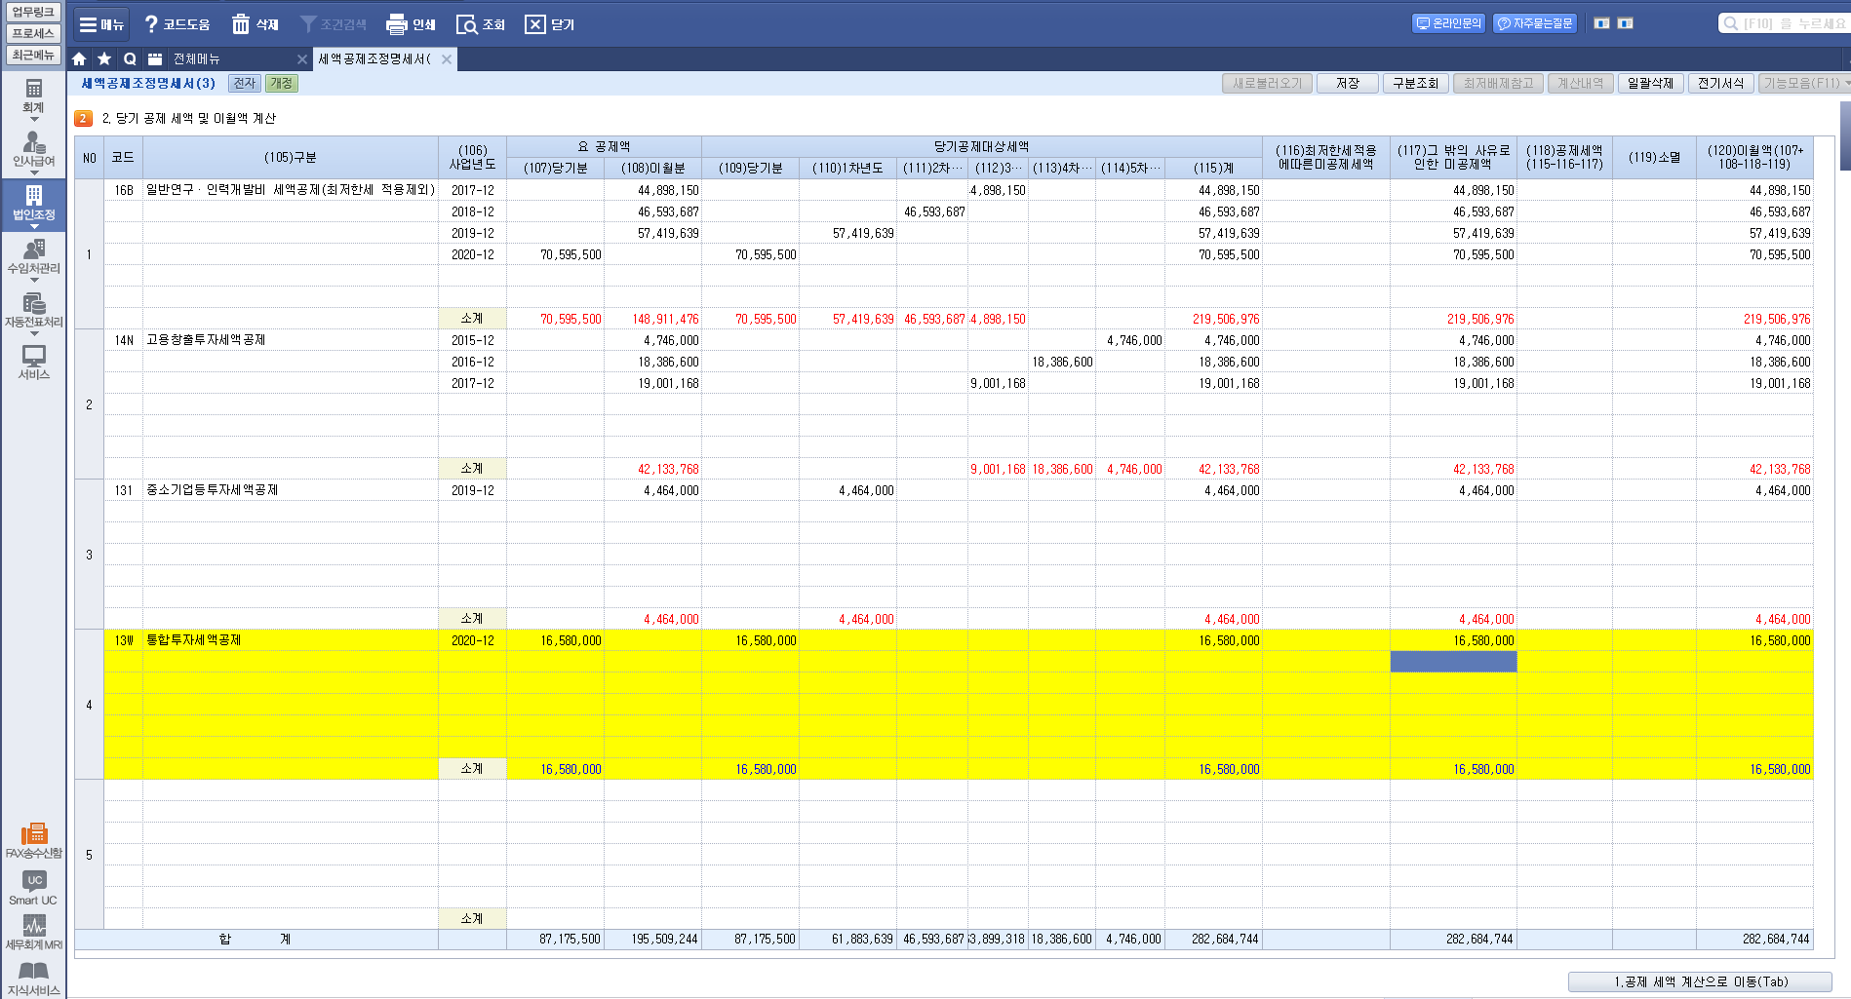
Task: Click the 개정 badge
Action: click(x=281, y=84)
